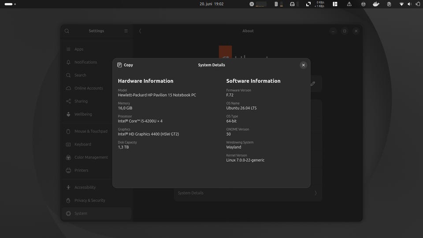
Task: Copy system details to the clipboard
Action: coord(125,65)
